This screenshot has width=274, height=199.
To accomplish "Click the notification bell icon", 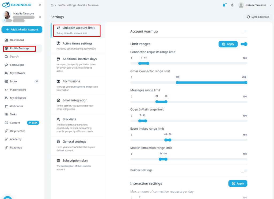I will coord(224,5).
